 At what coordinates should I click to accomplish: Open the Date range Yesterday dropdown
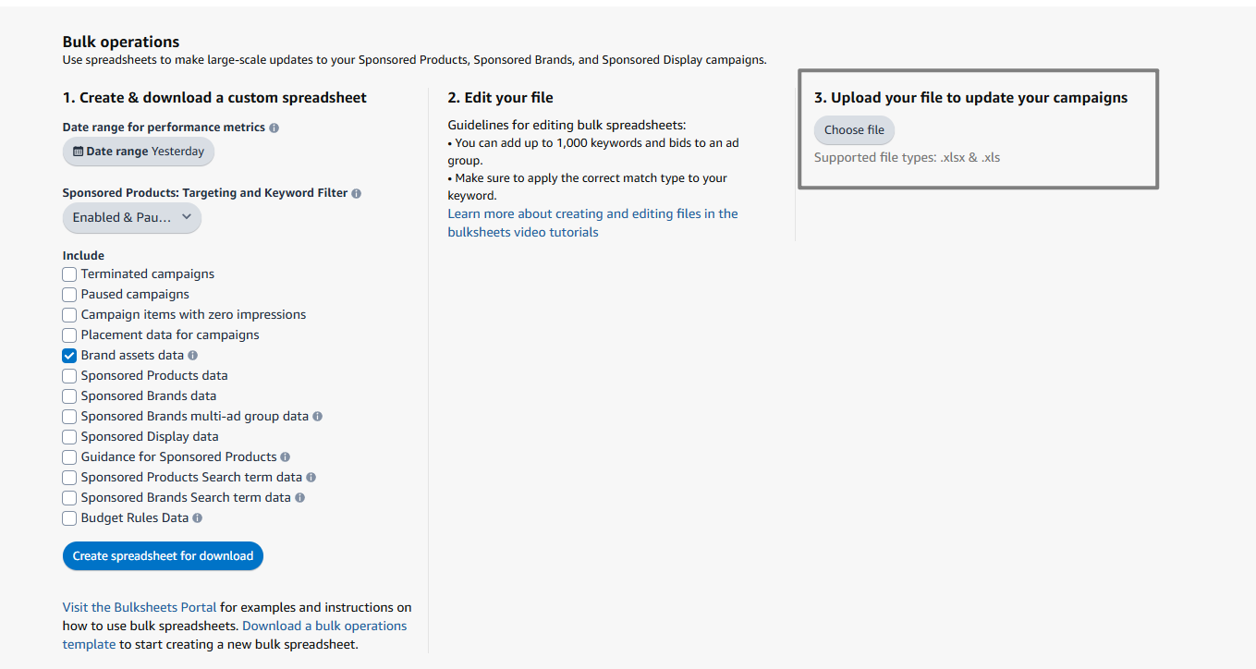point(138,151)
